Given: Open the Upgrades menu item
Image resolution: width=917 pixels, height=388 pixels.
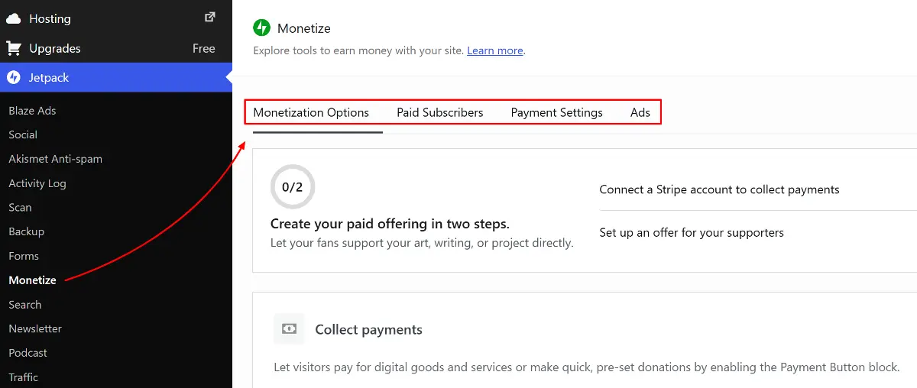Looking at the screenshot, I should pyautogui.click(x=116, y=48).
